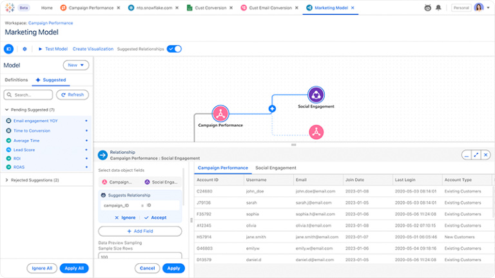The width and height of the screenshot is (495, 278).
Task: Minimize the Relationship panel
Action: (467, 155)
